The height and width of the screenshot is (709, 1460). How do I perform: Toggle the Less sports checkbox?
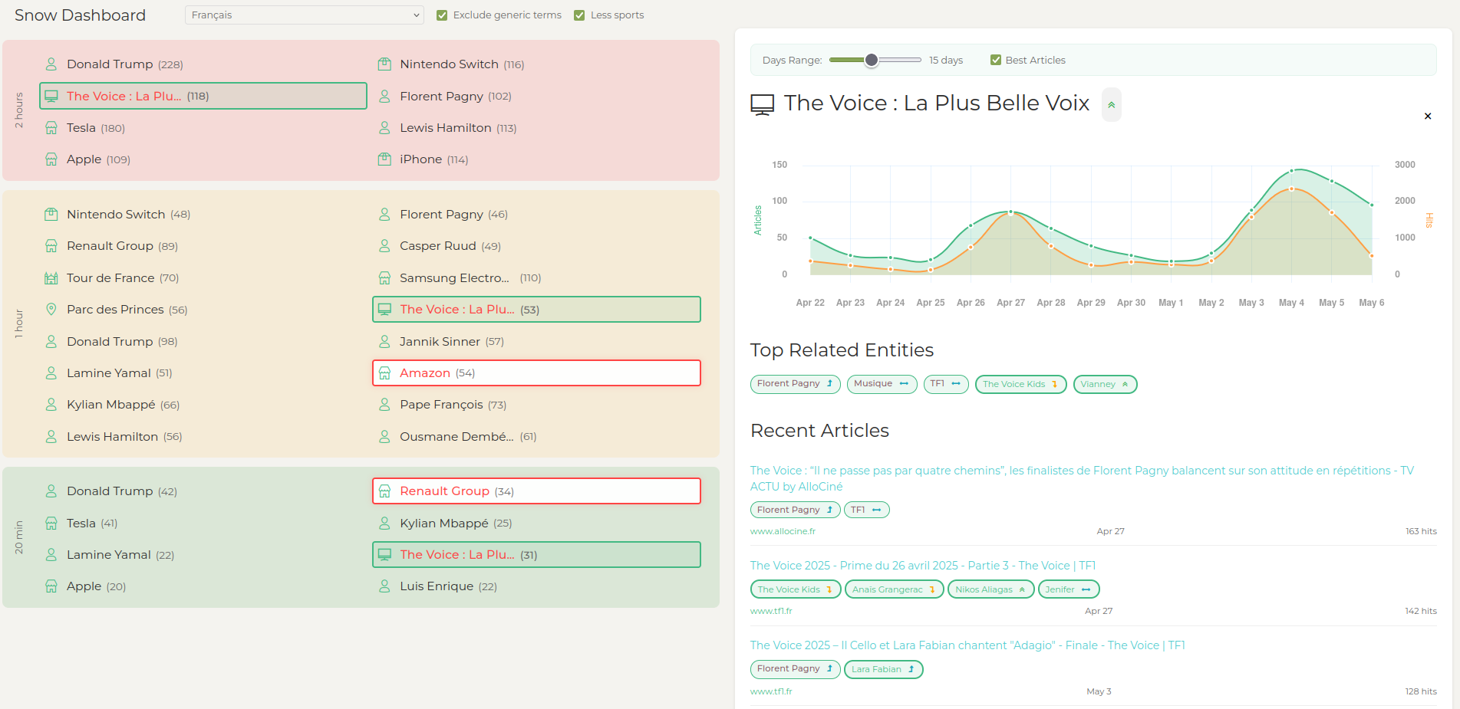[x=579, y=15]
